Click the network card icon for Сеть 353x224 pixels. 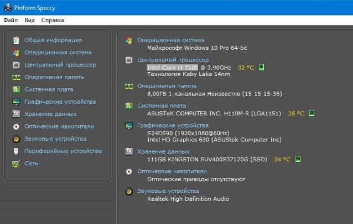[16, 164]
